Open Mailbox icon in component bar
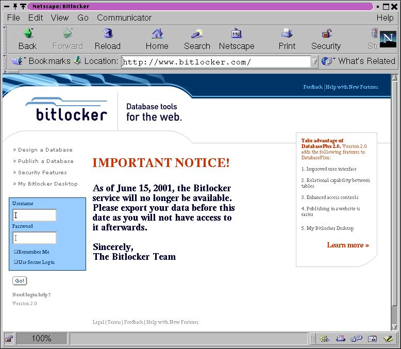 340,339
